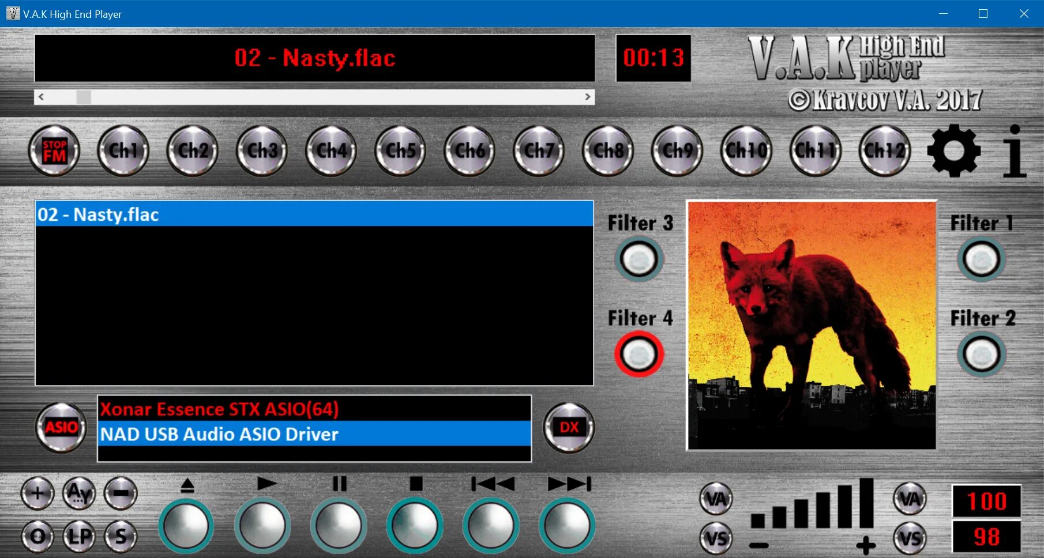Click the seek bar left arrow

(x=41, y=97)
